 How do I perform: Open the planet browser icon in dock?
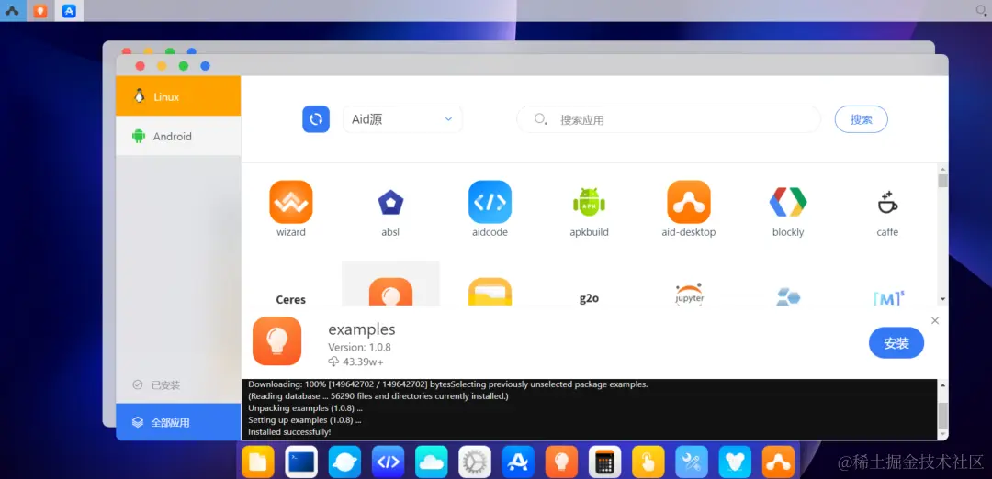click(x=344, y=462)
